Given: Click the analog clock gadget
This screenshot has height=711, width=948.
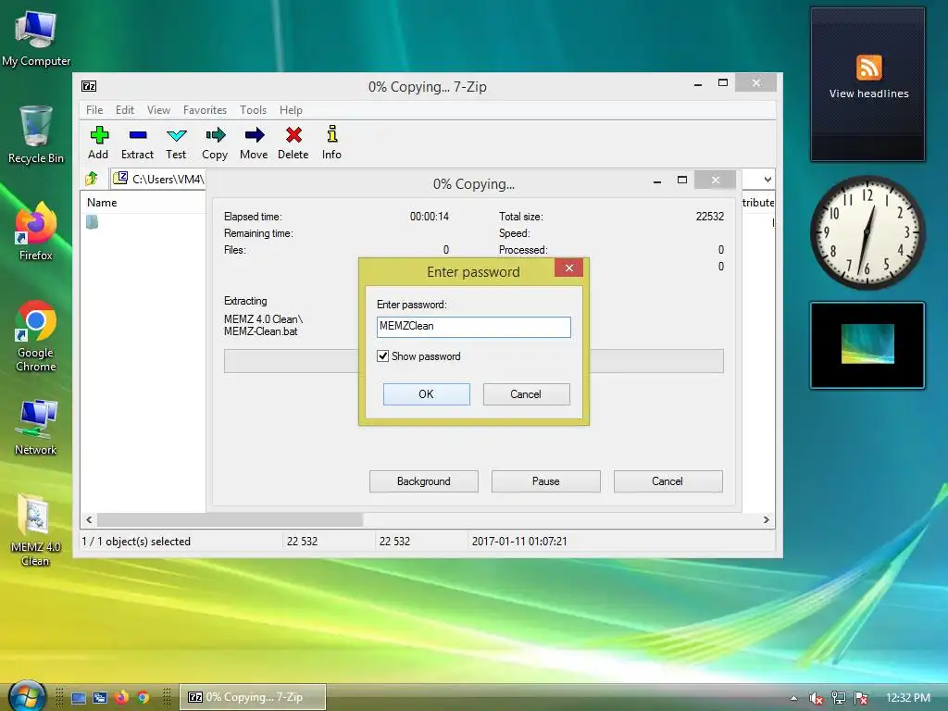Looking at the screenshot, I should tap(867, 232).
